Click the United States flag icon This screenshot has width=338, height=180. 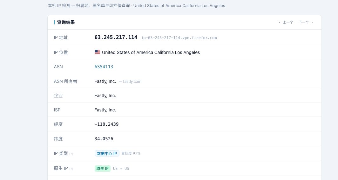pyautogui.click(x=97, y=52)
